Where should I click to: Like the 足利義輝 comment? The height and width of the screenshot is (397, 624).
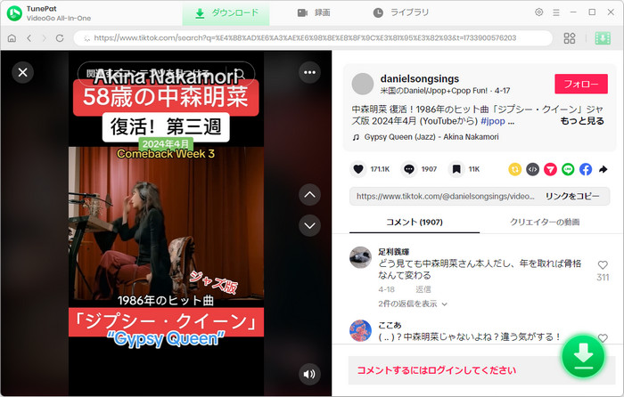tap(603, 265)
